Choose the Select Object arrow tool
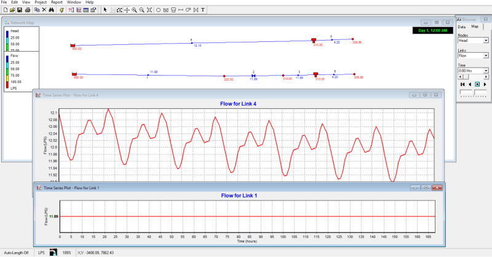The height and width of the screenshot is (257, 492). point(105,10)
